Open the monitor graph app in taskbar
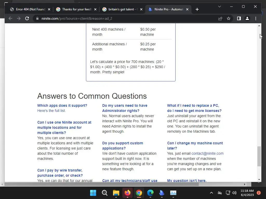 (x=173, y=193)
